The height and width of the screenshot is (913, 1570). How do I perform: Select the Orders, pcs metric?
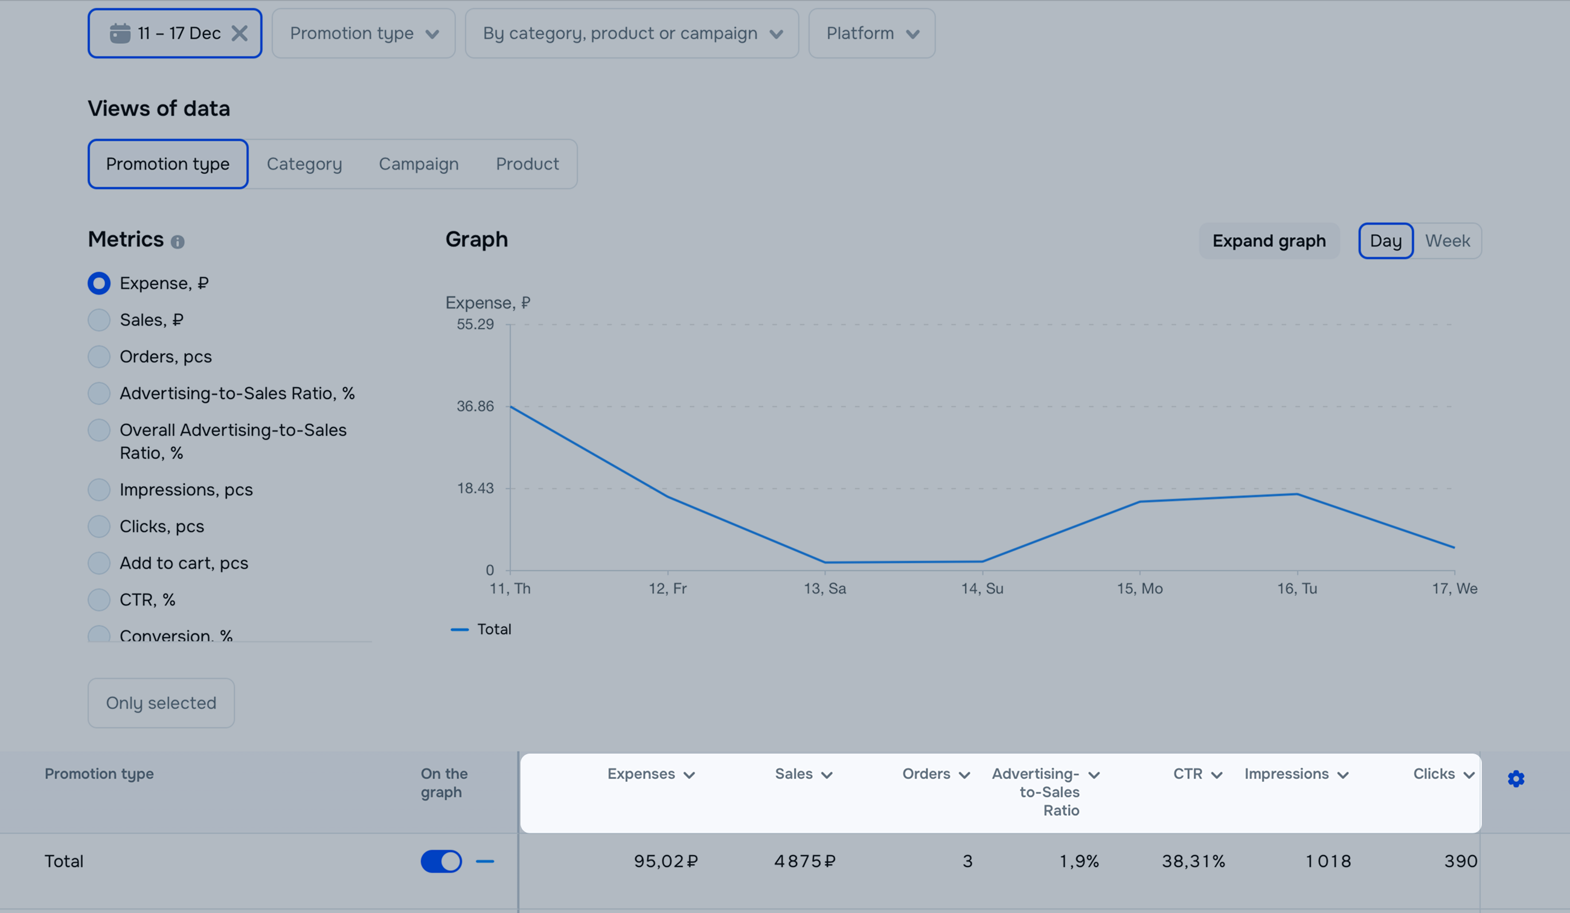point(99,356)
